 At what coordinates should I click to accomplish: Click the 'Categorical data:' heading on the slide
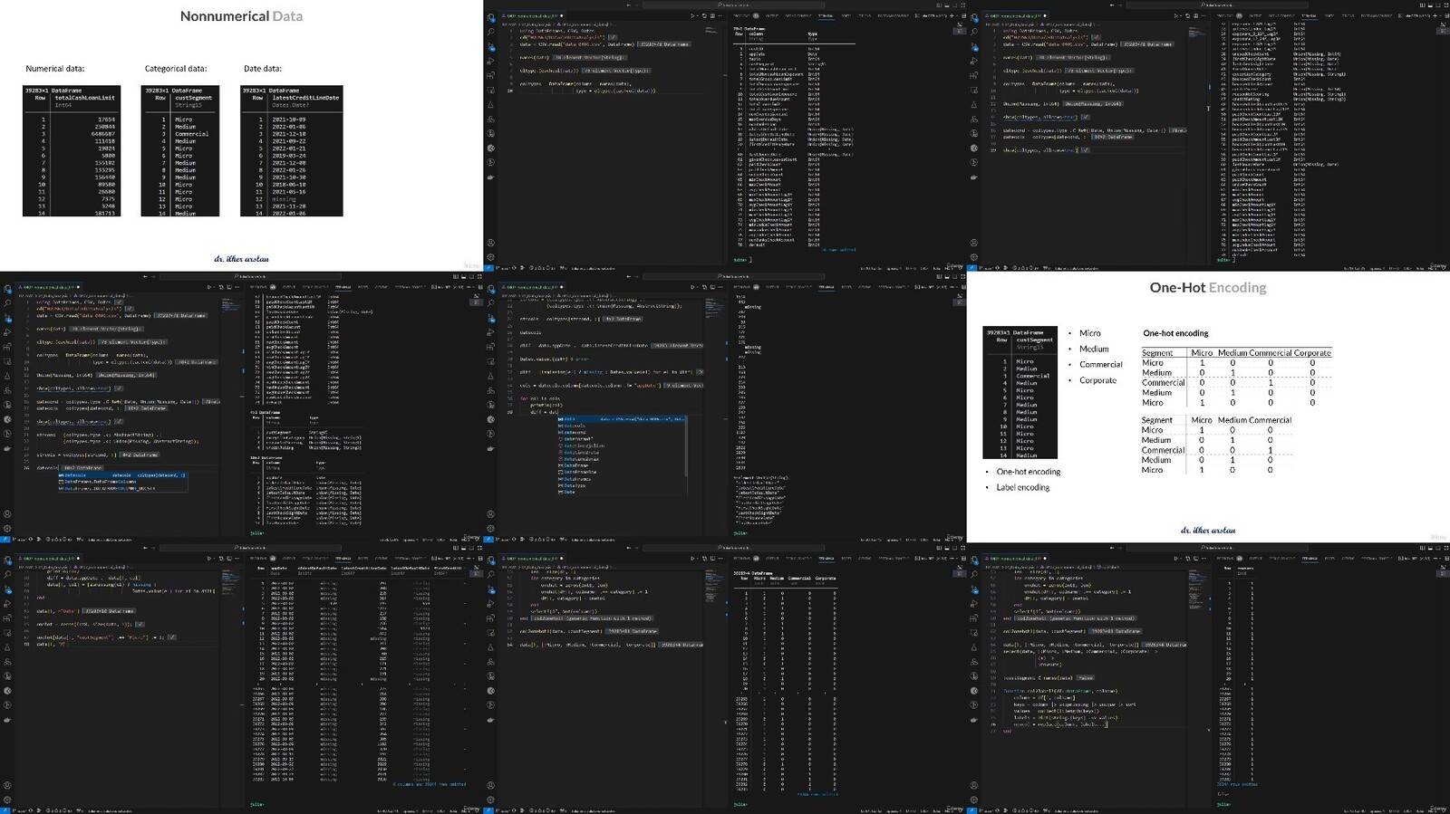click(176, 69)
